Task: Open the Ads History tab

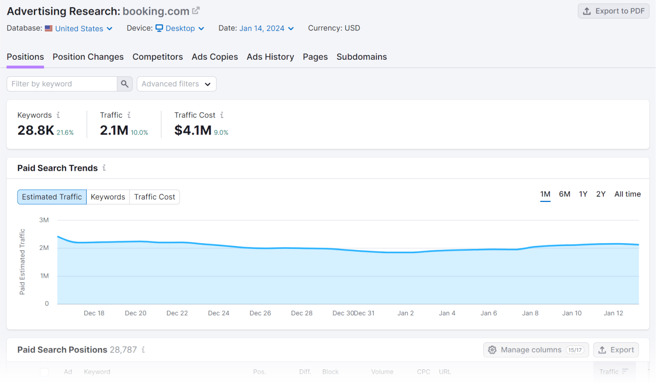Action: click(x=270, y=57)
